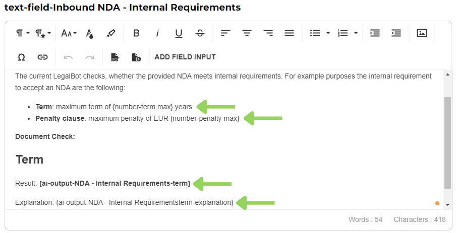Click the clear formatting brush icon

(x=111, y=33)
